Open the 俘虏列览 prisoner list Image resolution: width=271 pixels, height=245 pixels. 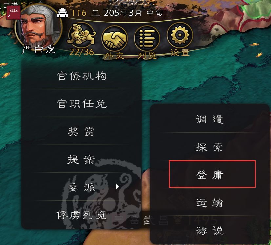tap(82, 215)
